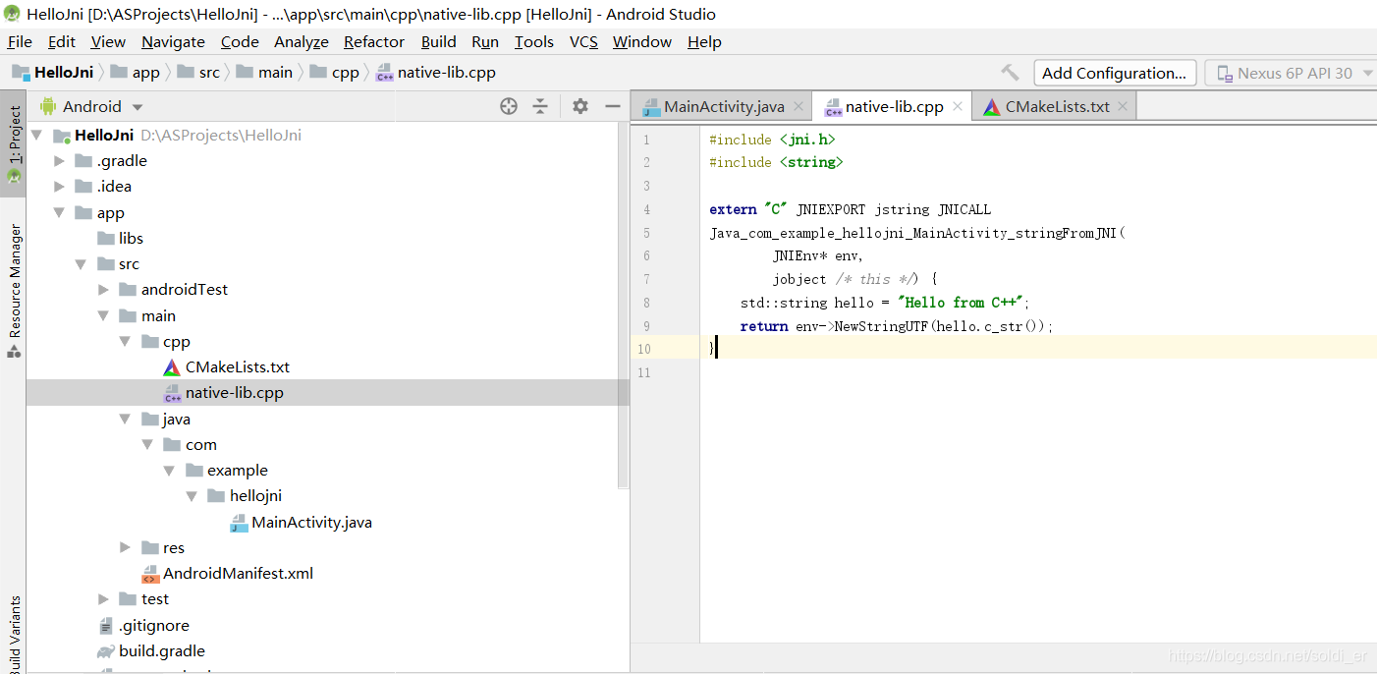The width and height of the screenshot is (1377, 674).
Task: Open the File menu
Action: click(20, 41)
